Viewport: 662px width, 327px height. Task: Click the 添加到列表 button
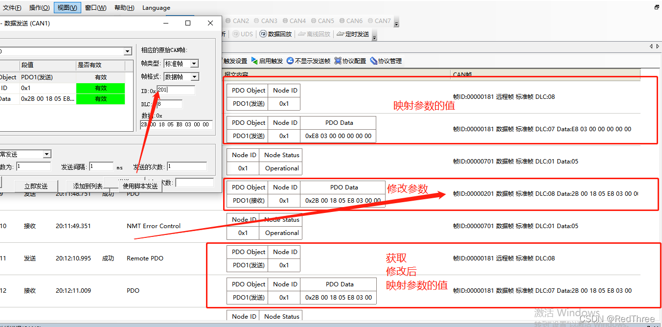click(x=88, y=186)
